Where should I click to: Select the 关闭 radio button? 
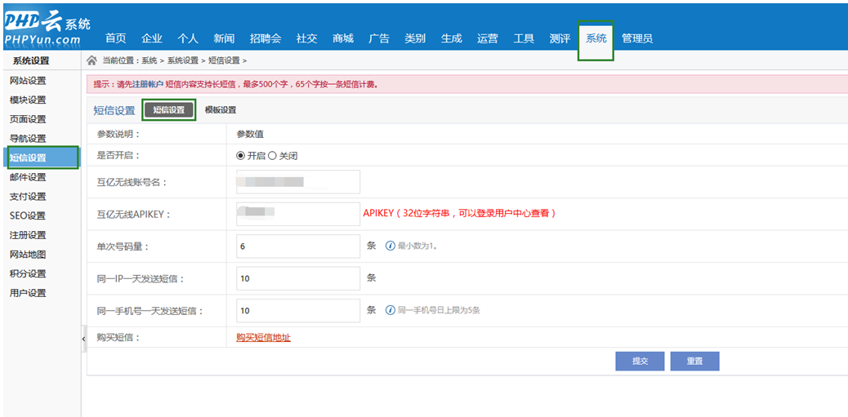[272, 156]
